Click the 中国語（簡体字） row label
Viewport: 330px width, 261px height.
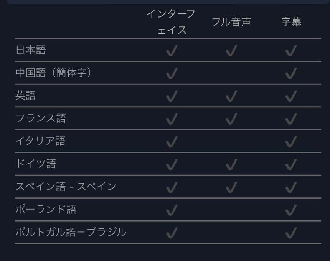(54, 73)
